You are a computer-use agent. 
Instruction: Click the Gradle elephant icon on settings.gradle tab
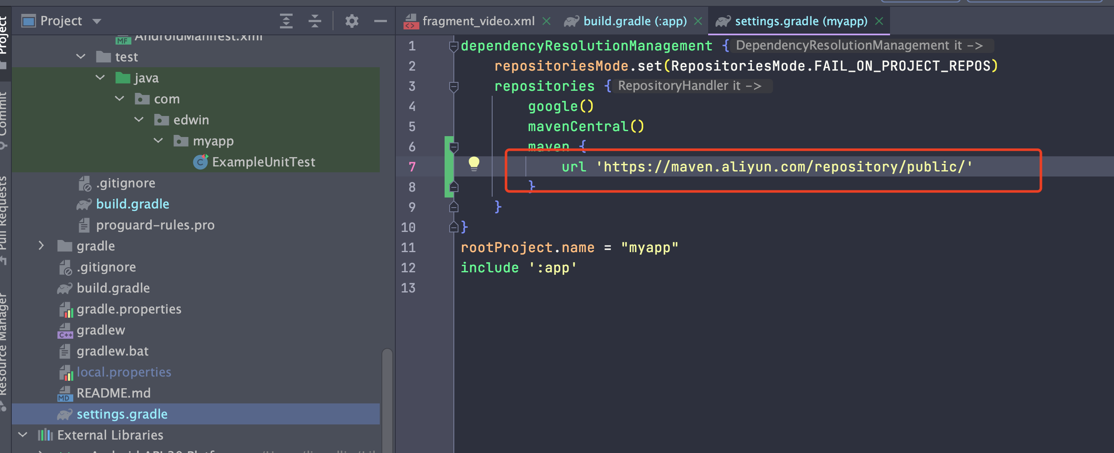722,20
